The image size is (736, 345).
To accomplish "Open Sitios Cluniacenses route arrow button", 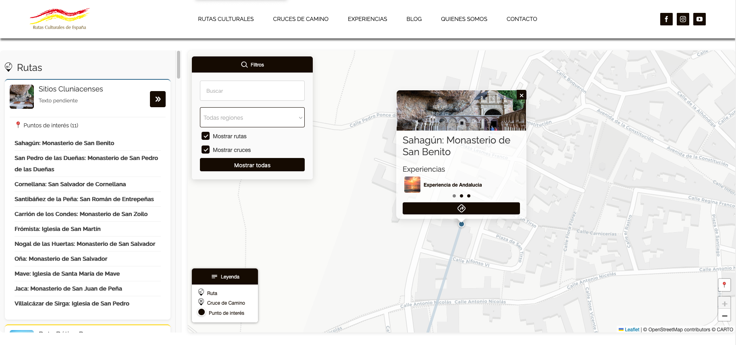I will pos(158,99).
